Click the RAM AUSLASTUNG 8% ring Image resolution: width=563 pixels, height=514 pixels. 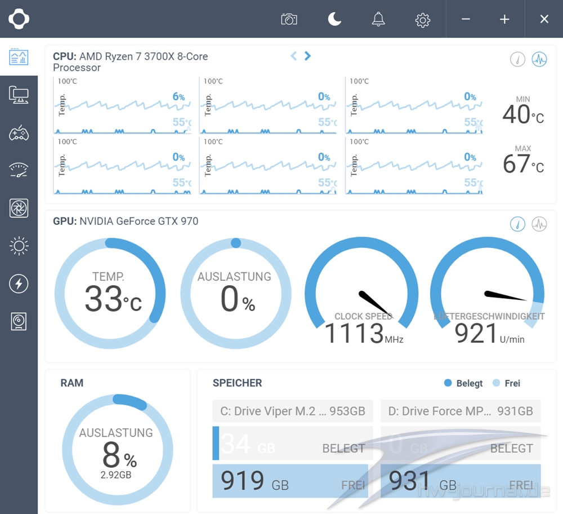tap(118, 450)
